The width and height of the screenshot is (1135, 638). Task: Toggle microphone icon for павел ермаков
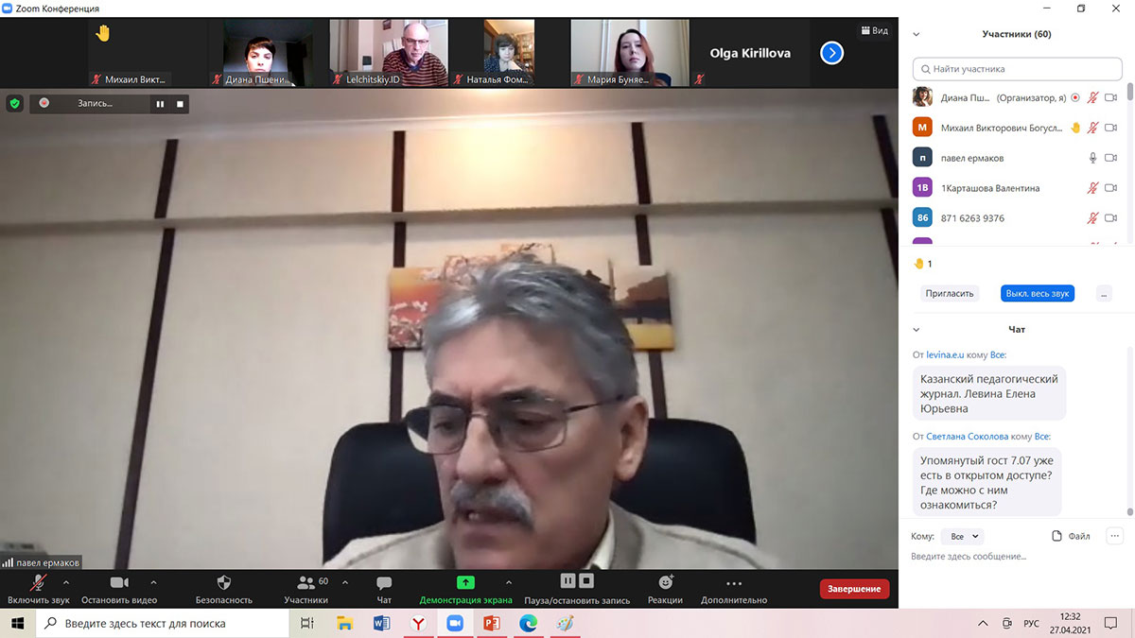point(1092,158)
